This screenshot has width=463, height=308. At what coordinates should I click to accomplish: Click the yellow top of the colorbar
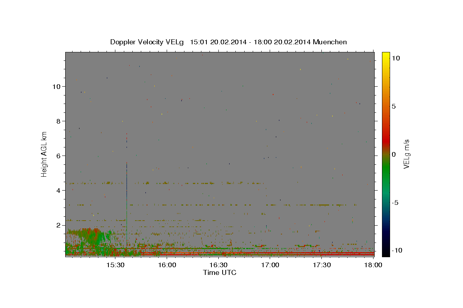[386, 56]
